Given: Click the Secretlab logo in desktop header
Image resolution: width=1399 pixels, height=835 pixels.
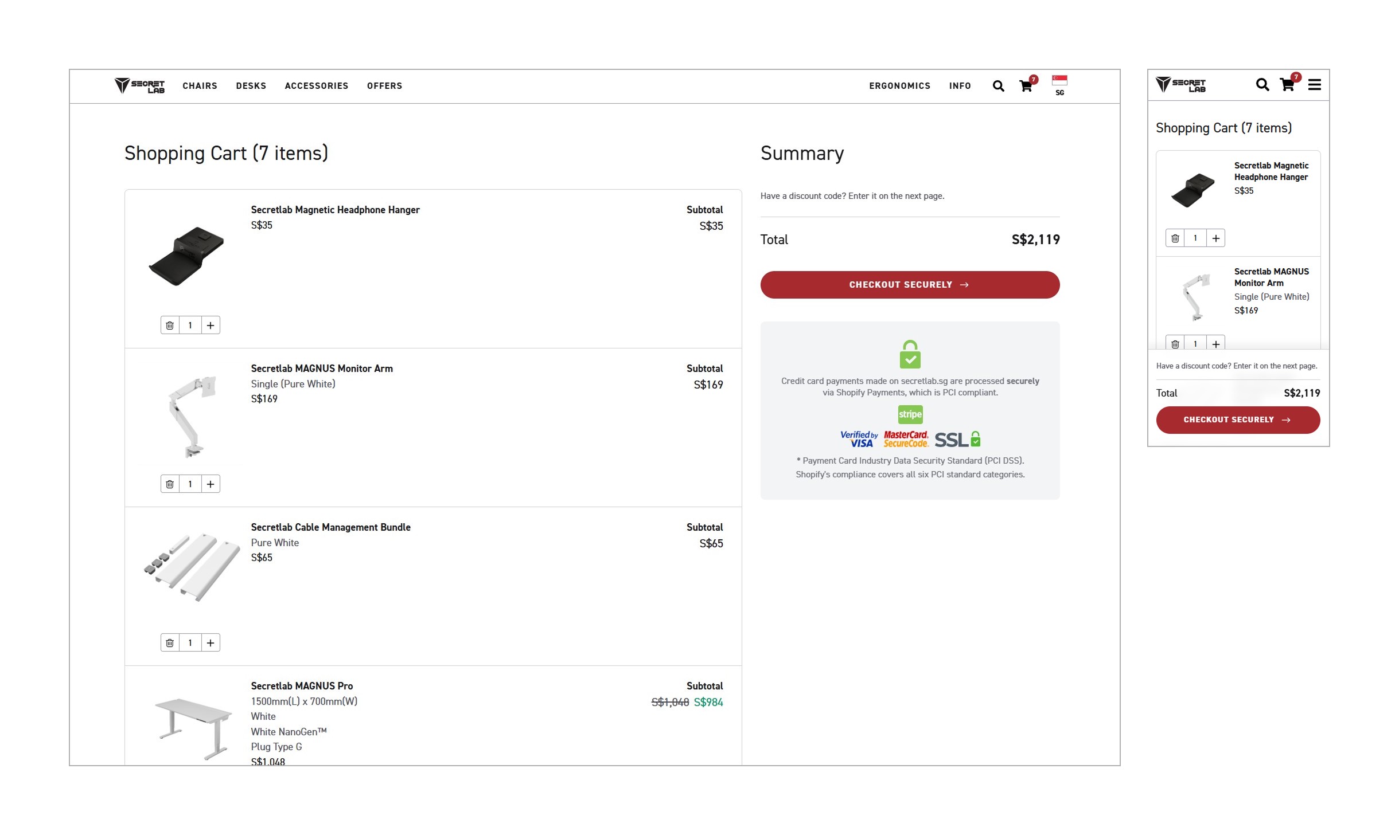Looking at the screenshot, I should (139, 86).
